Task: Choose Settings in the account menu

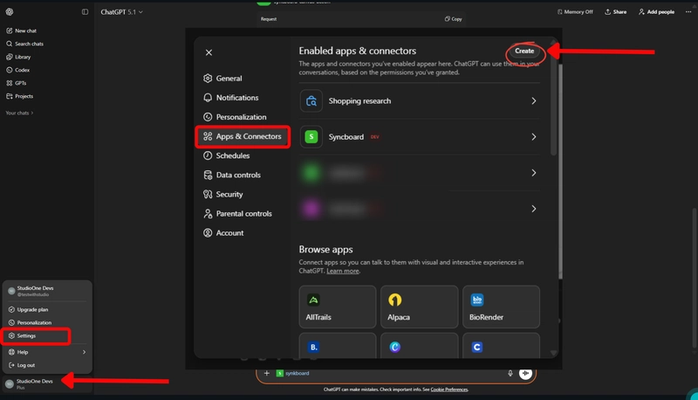Action: [x=26, y=335]
